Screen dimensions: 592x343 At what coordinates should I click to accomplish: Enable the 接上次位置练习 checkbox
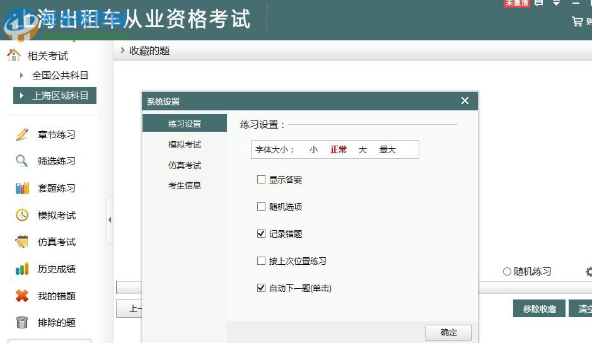(x=261, y=261)
